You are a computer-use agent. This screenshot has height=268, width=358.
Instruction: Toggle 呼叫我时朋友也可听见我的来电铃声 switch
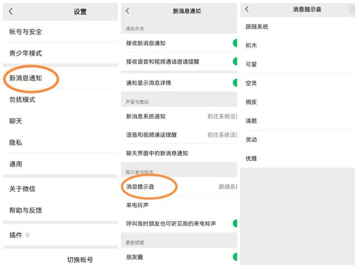pyautogui.click(x=235, y=223)
